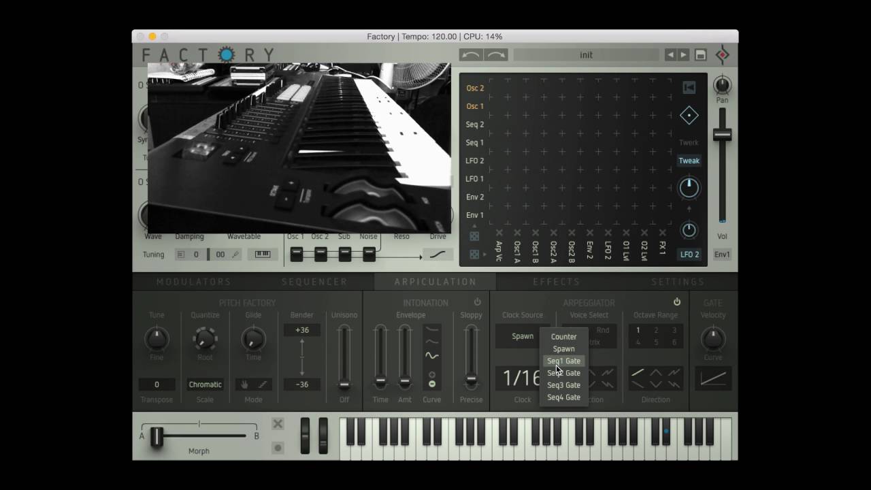Viewport: 871px width, 490px height.
Task: Open the LFO 2 source selector
Action: click(689, 255)
